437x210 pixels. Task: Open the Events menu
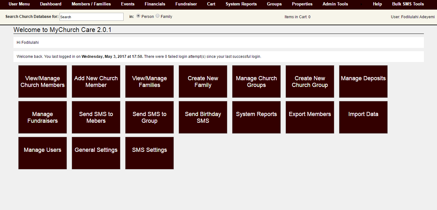pyautogui.click(x=128, y=4)
